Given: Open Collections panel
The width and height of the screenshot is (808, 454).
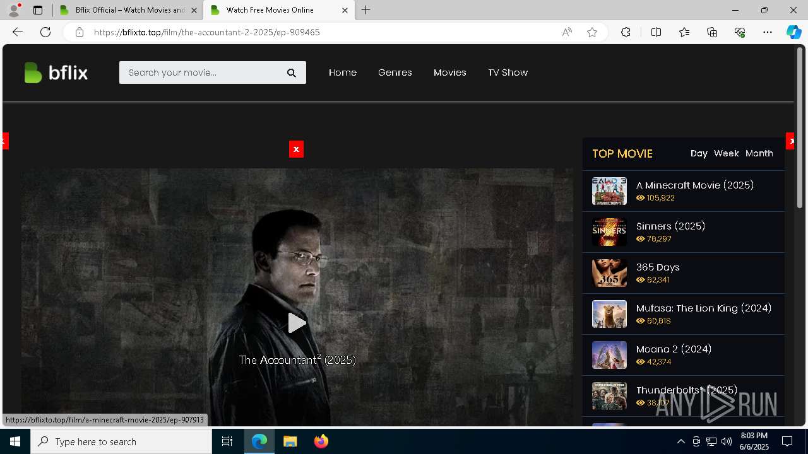Looking at the screenshot, I should (712, 32).
